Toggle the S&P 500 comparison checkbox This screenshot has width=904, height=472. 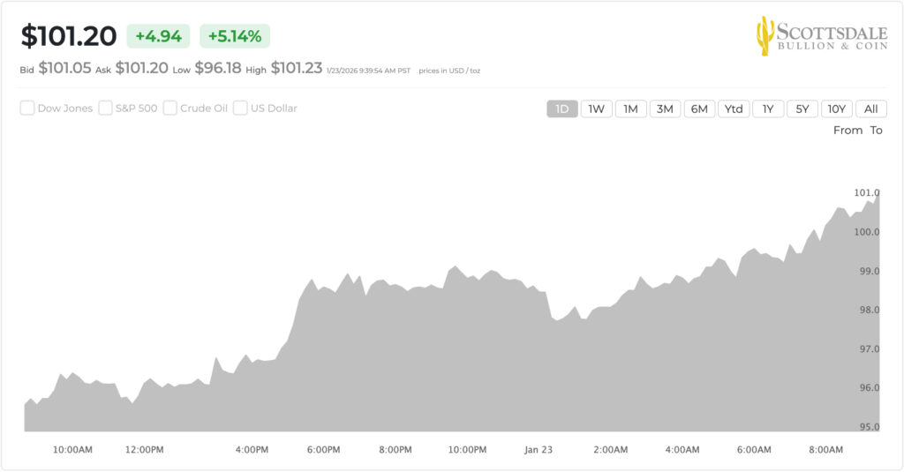tap(106, 109)
